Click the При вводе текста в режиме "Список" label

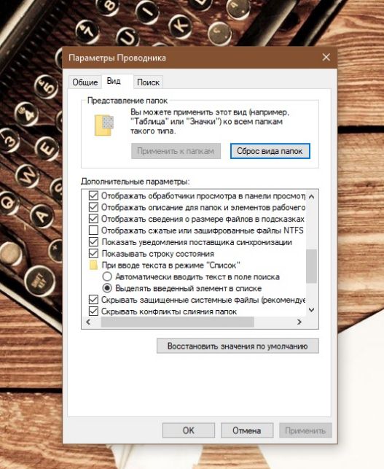171,265
